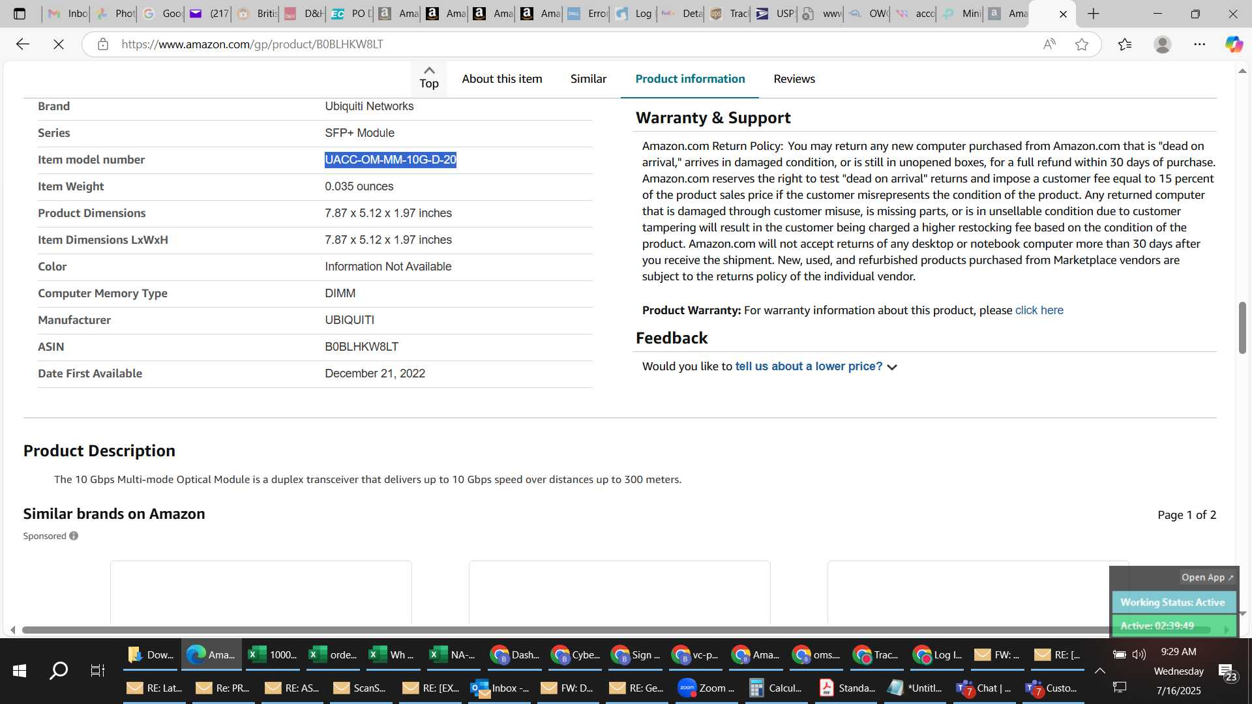Click the ASIN value B0BLHKW8LT
Image resolution: width=1252 pixels, height=704 pixels.
coord(361,347)
